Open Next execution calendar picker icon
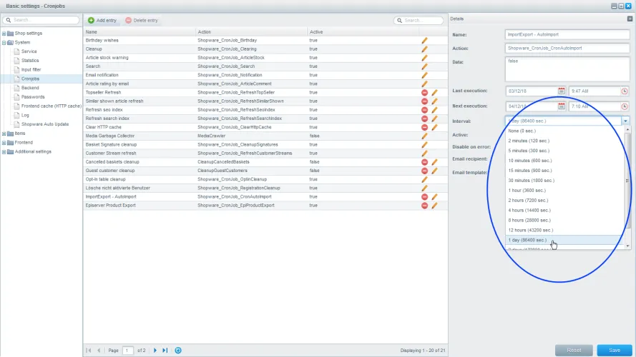 click(x=562, y=106)
